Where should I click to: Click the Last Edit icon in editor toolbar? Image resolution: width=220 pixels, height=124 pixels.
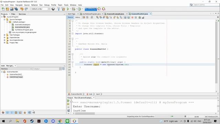(x=84, y=18)
